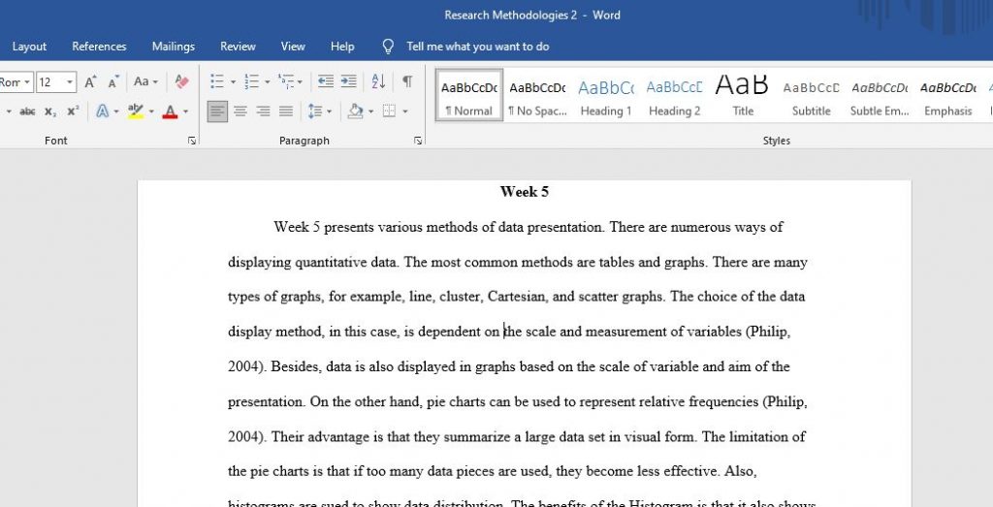Screen dimensions: 993x507
Task: Clear all formatting with eraser icon
Action: [x=181, y=81]
